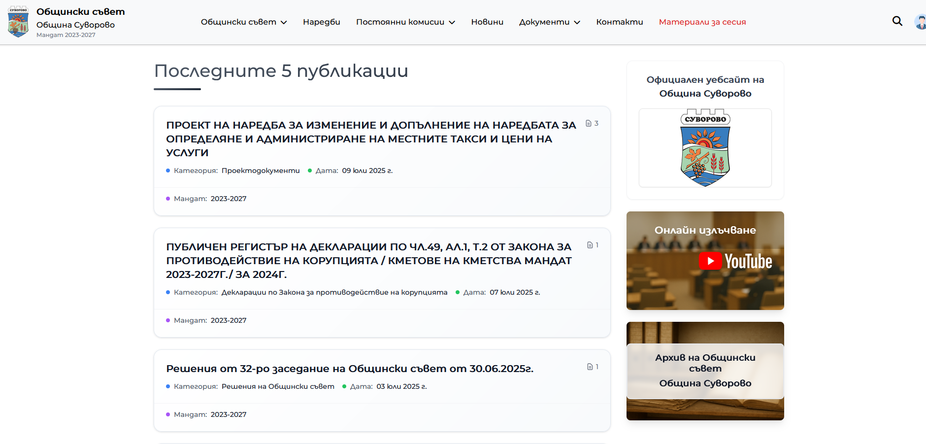
Task: Open the Наредби menu item
Action: click(x=322, y=22)
